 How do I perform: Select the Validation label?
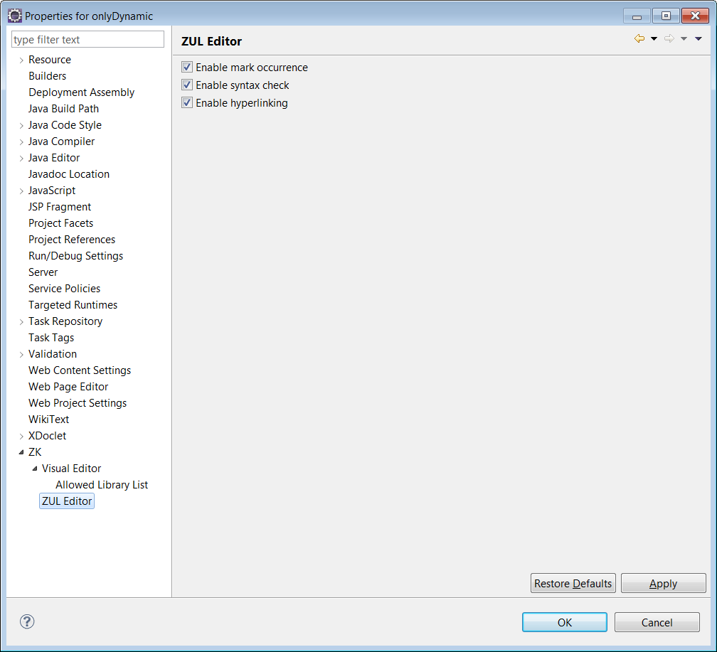point(53,354)
